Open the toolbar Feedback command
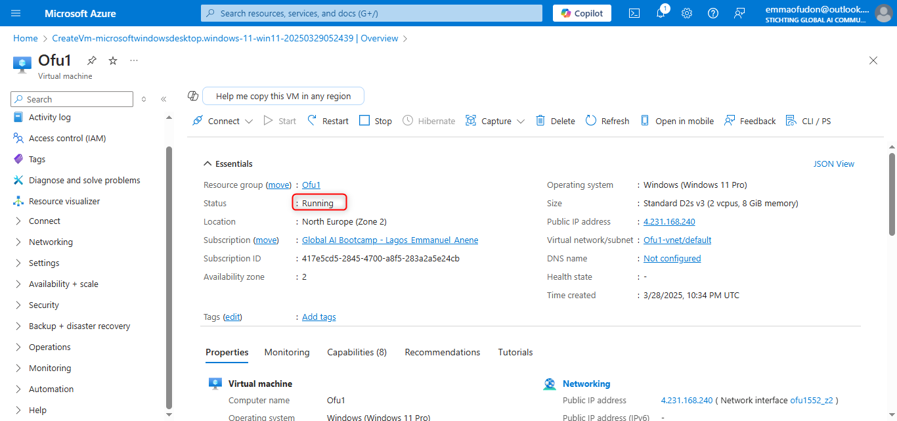The height and width of the screenshot is (421, 897). coord(750,121)
